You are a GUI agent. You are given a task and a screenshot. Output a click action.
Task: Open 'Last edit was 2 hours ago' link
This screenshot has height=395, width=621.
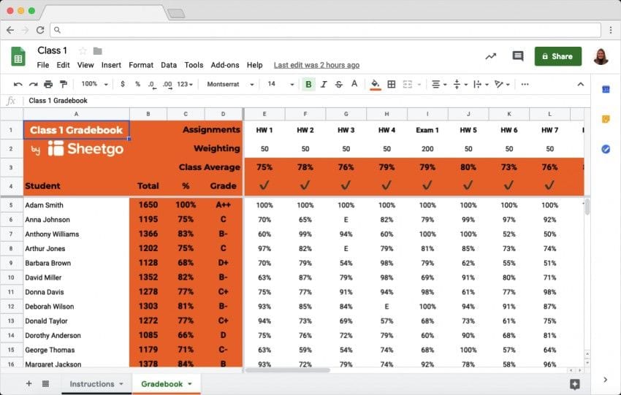click(317, 65)
